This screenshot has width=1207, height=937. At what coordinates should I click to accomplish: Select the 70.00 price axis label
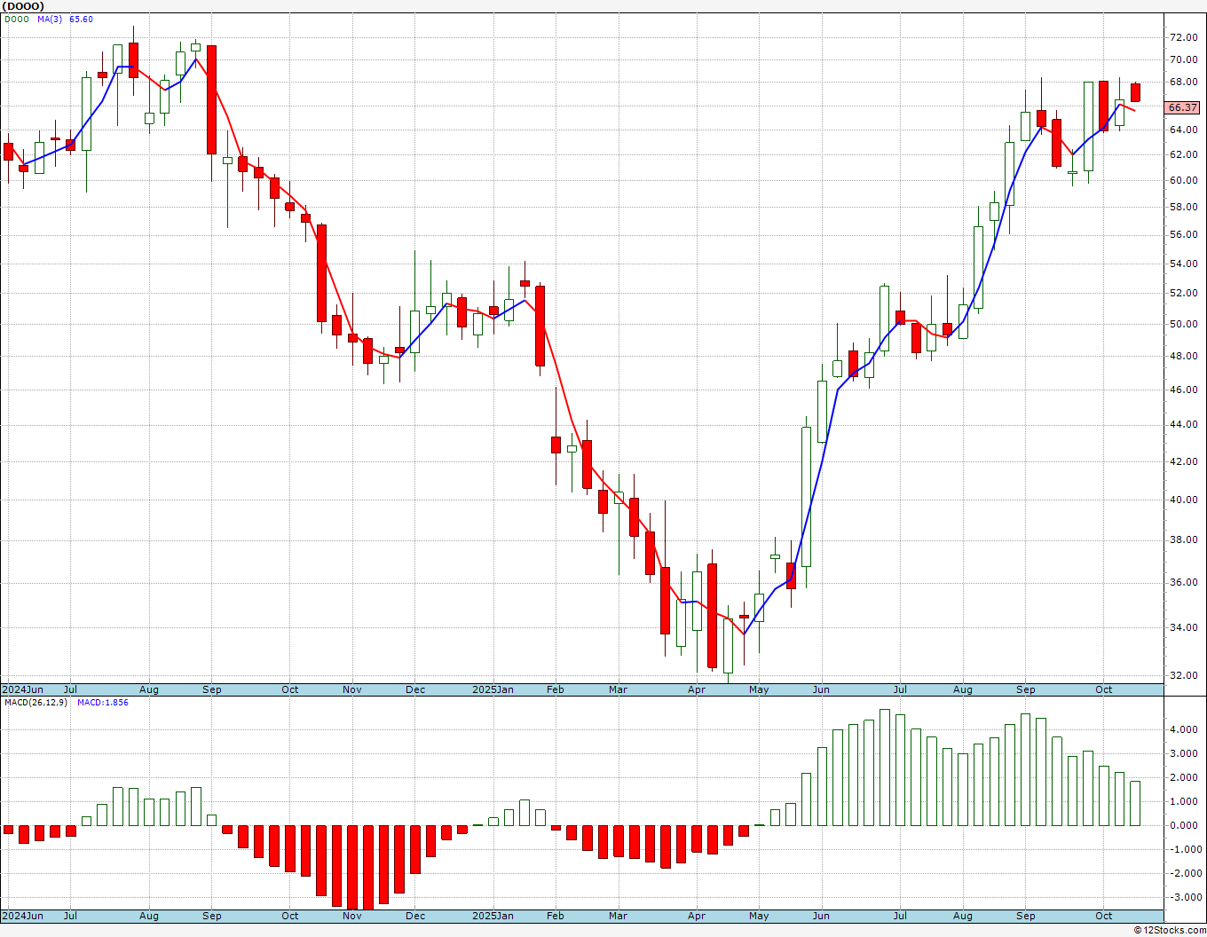[x=1183, y=59]
